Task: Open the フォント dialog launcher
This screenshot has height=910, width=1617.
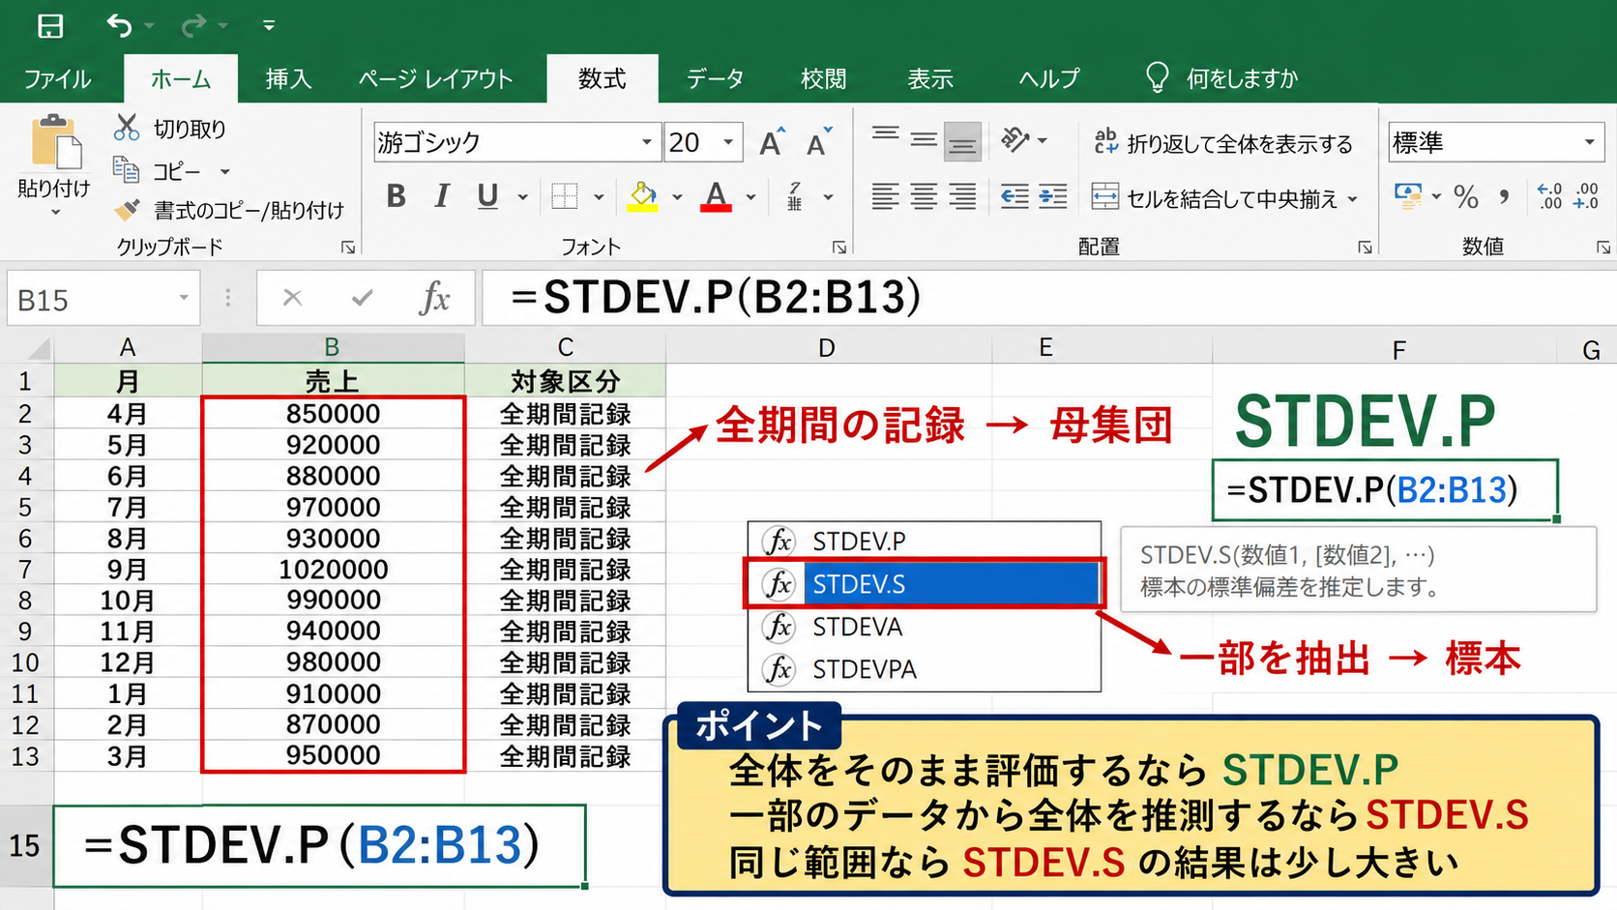Action: point(839,249)
